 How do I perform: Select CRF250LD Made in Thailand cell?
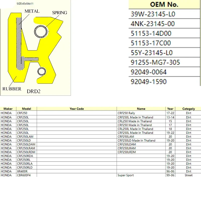tap(141, 140)
